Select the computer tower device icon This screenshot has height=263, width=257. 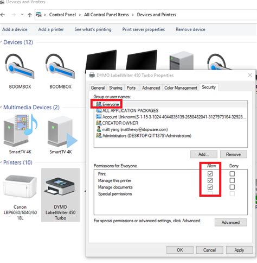[182, 60]
